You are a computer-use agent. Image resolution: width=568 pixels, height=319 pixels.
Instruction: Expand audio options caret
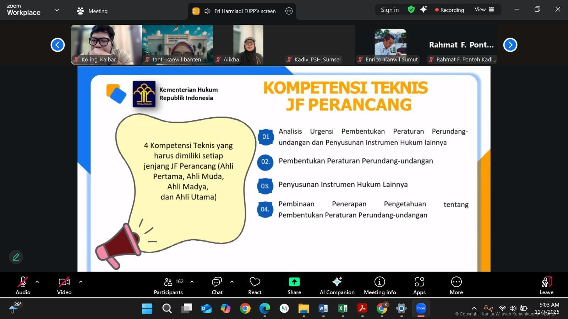click(x=37, y=282)
